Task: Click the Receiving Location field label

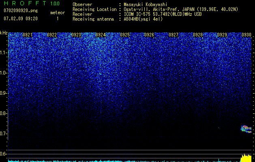Action: [94, 9]
